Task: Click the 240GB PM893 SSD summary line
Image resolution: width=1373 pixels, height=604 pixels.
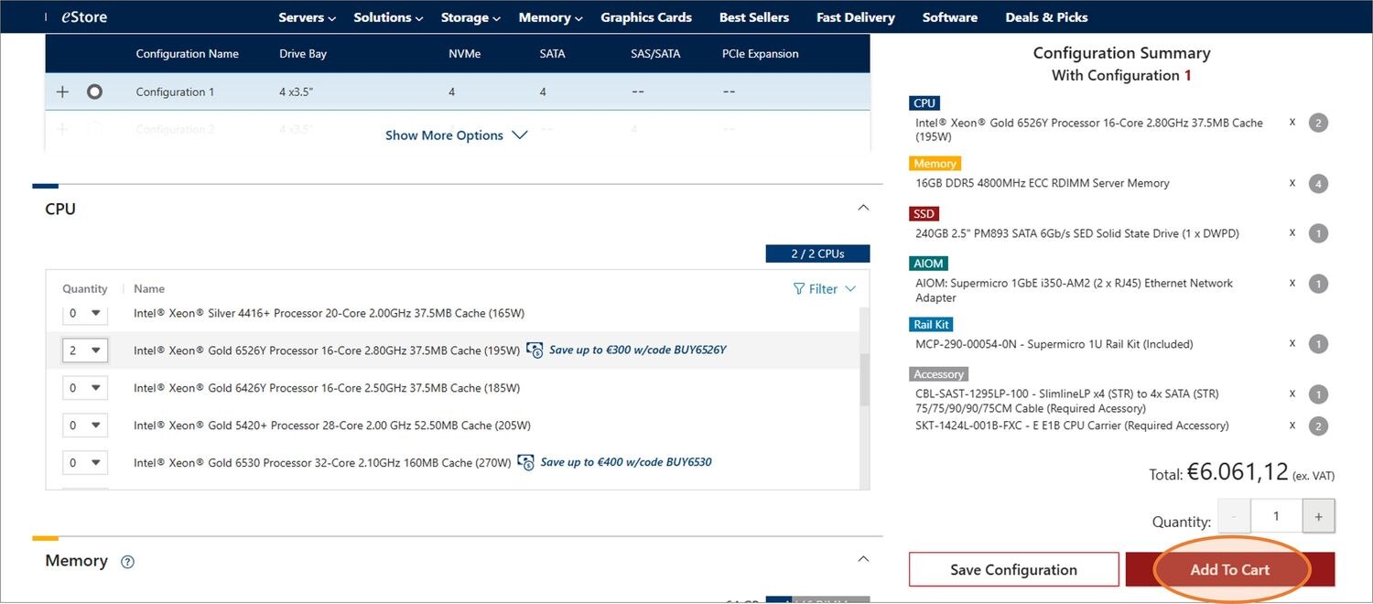Action: click(1077, 233)
